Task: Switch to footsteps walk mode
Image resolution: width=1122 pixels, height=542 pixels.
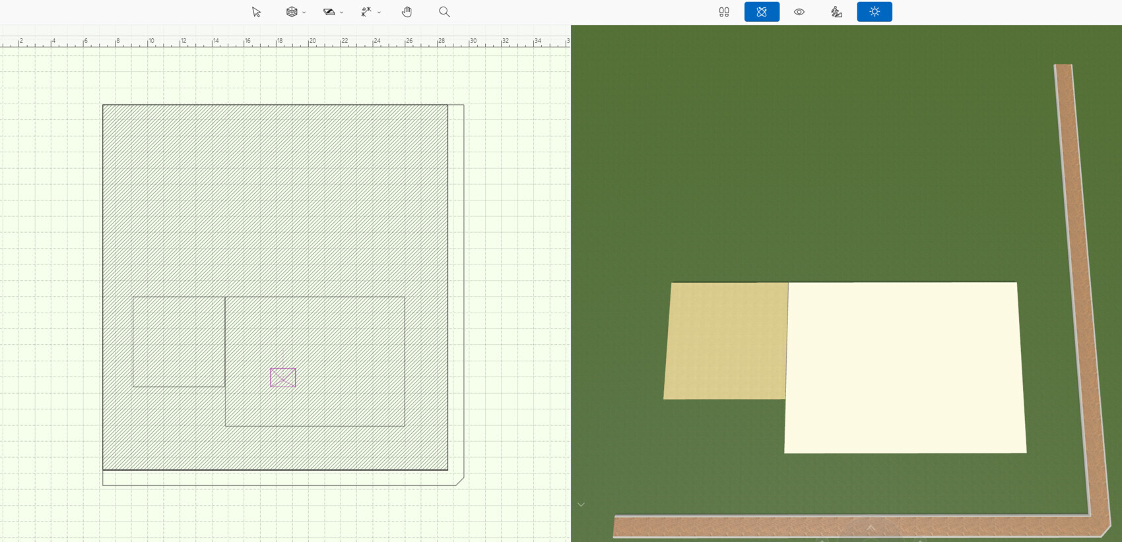Action: [x=724, y=12]
